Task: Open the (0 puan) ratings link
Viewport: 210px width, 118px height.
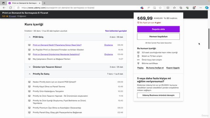Action: pos(12,16)
